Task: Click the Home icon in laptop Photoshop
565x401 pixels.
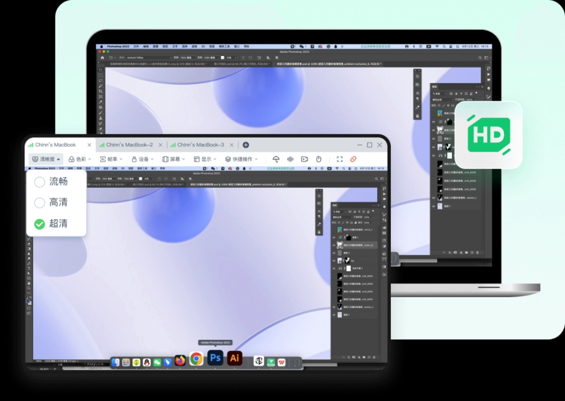Action: coord(103,58)
